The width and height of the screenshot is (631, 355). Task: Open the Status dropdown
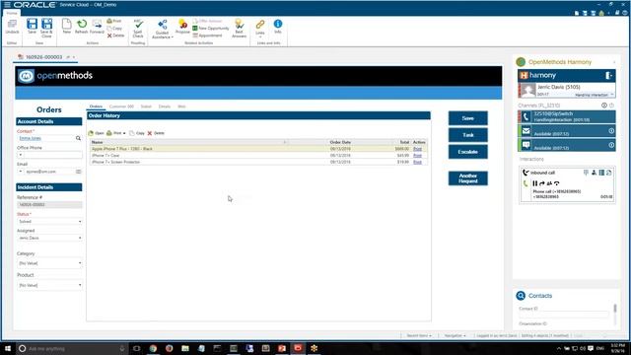point(49,221)
